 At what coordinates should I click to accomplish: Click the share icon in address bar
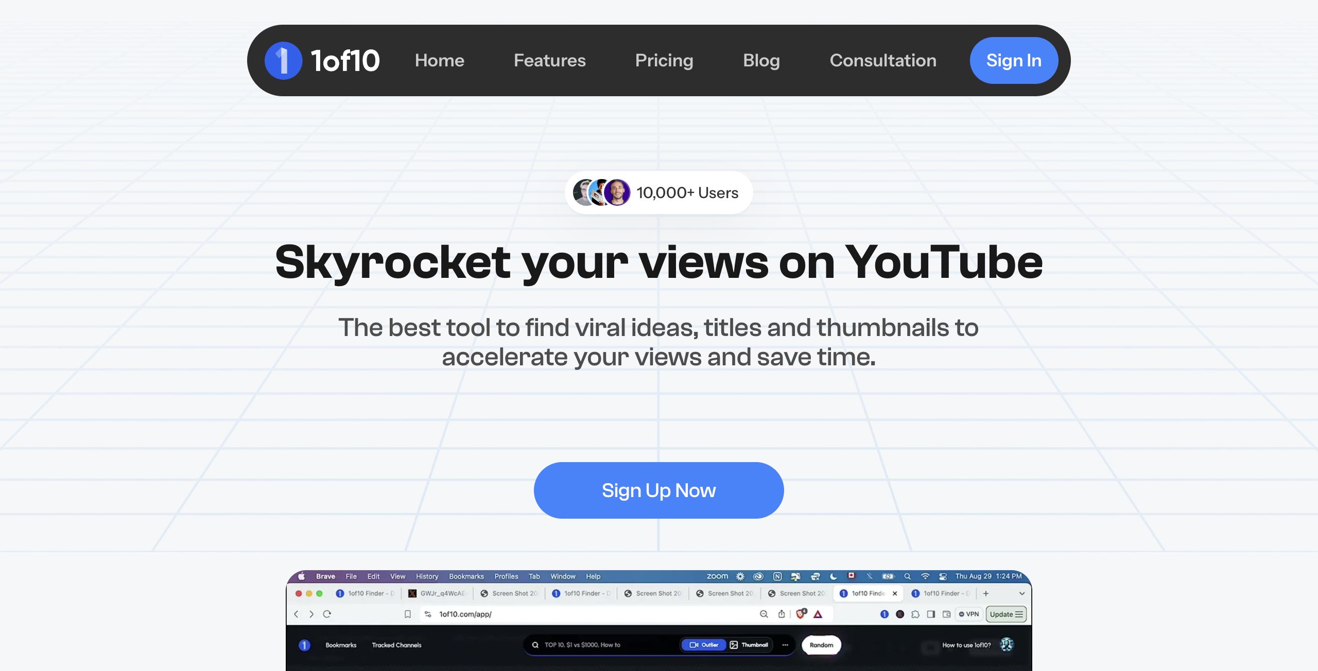[x=782, y=614]
